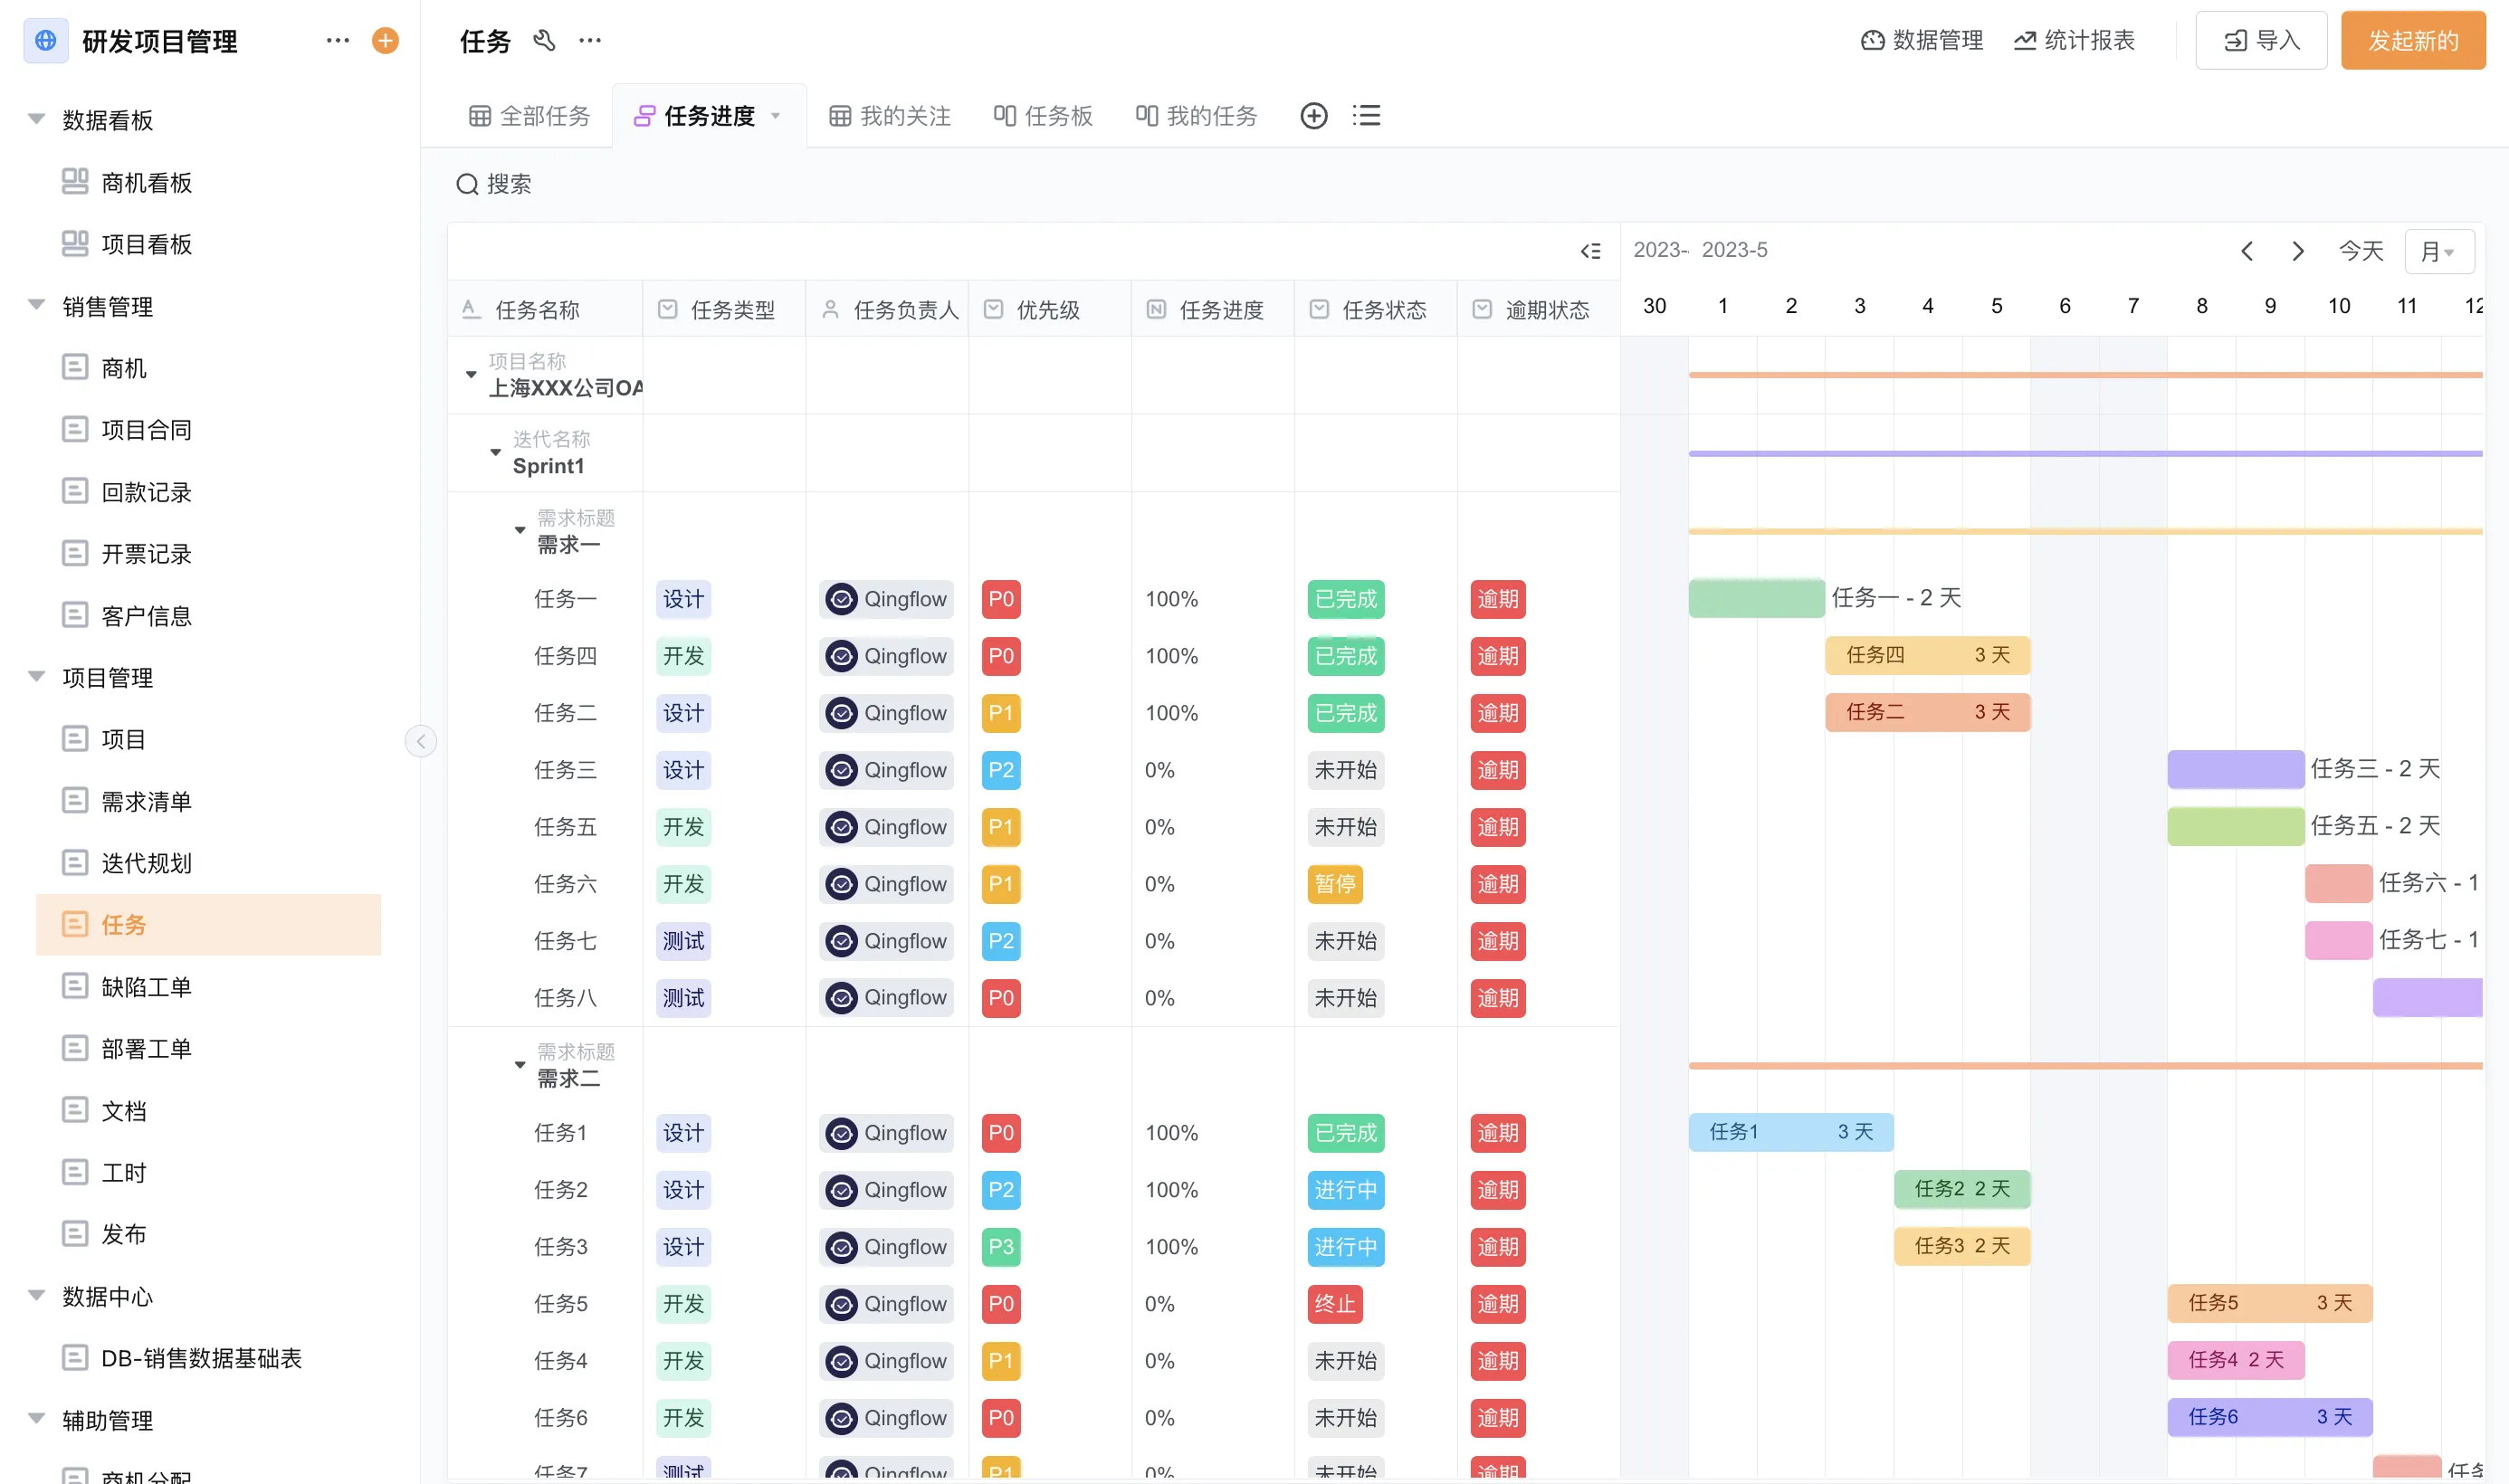Collapse the Gantt chart side panel icon
Viewport: 2509px width, 1484px height.
coord(1591,251)
